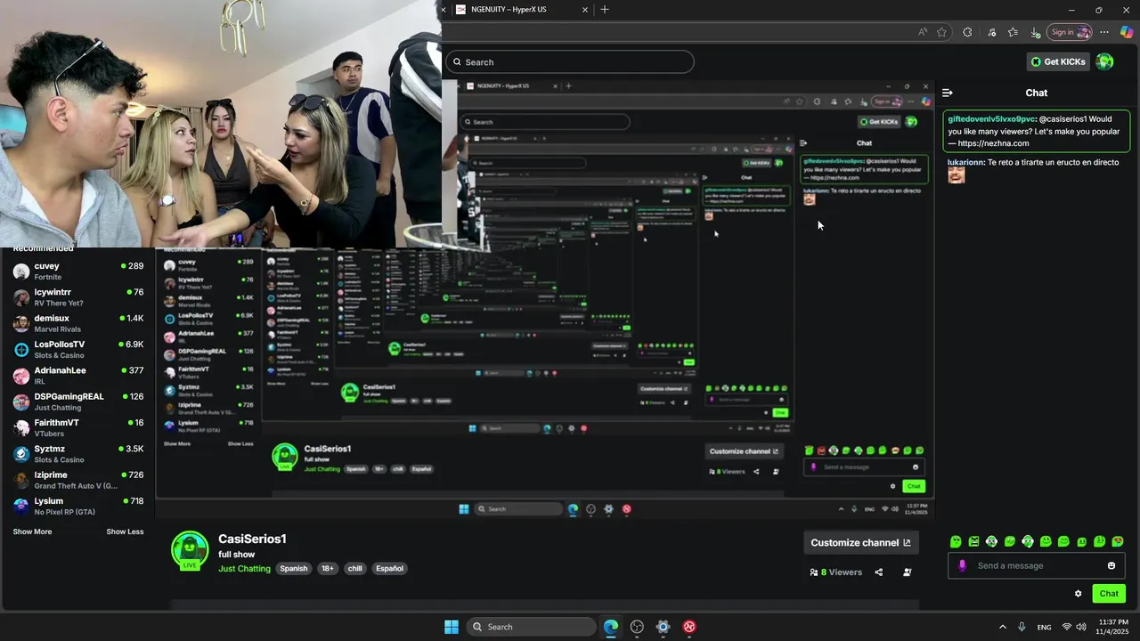Click lukarionn username in chat
Screen dimensions: 1140x641
point(965,162)
